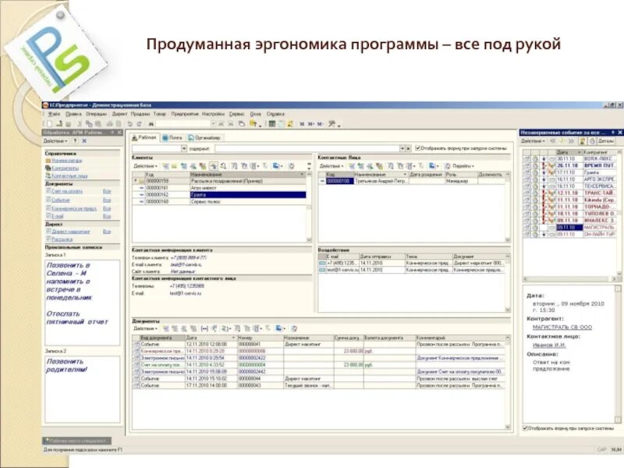The height and width of the screenshot is (468, 624).
Task: Click the search value input field
Action: 307,148
